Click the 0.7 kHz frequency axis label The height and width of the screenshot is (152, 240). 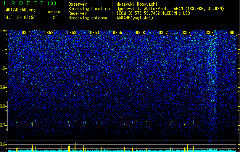coord(3,125)
